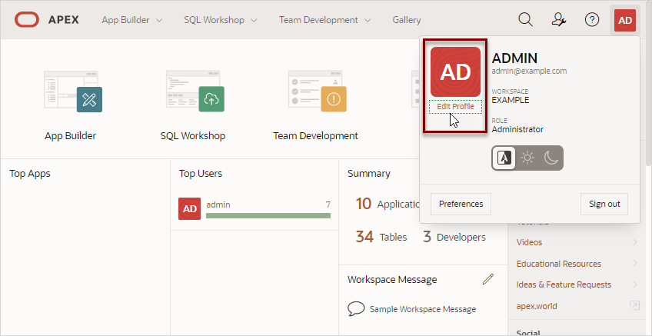Click the Top Users heading
The width and height of the screenshot is (652, 336).
(201, 174)
